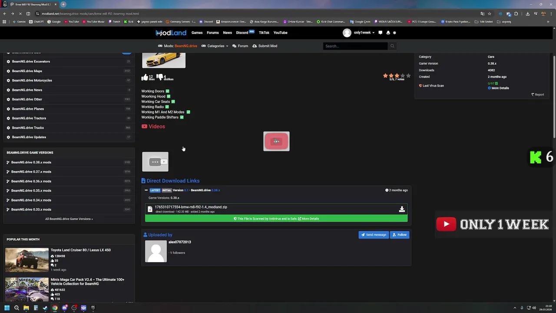Click the thumbs down dislike icon
Screen dimensions: 556x313
click(x=159, y=77)
